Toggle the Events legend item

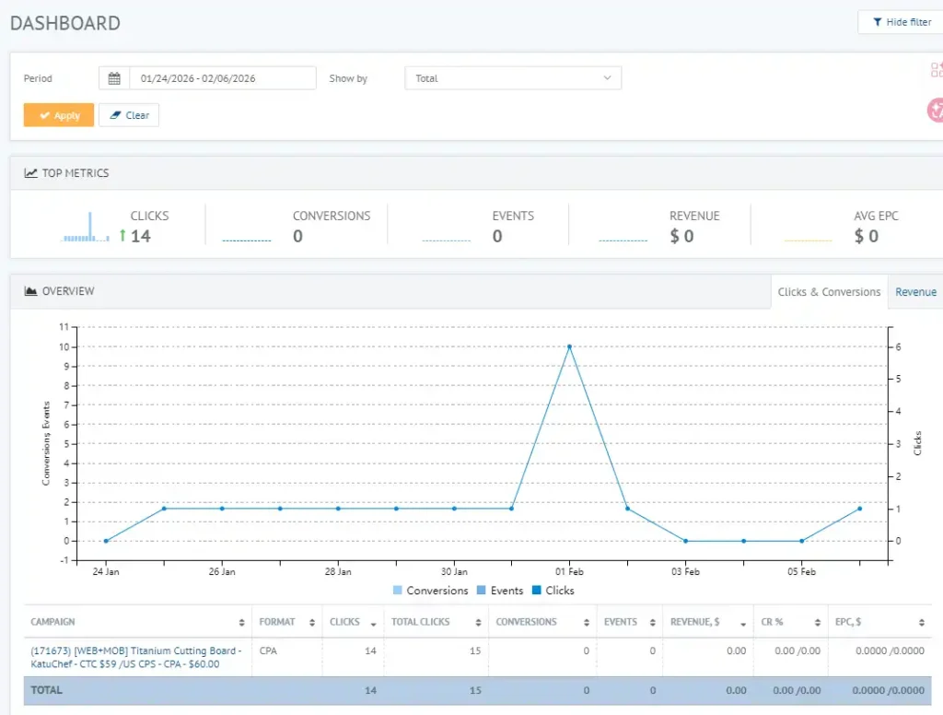pos(500,591)
